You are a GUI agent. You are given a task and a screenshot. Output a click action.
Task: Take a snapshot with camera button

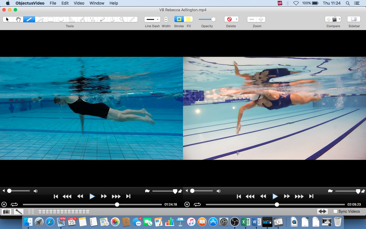(x=6, y=212)
